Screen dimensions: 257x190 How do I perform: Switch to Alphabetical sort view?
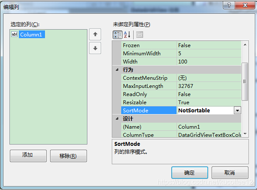point(127,35)
